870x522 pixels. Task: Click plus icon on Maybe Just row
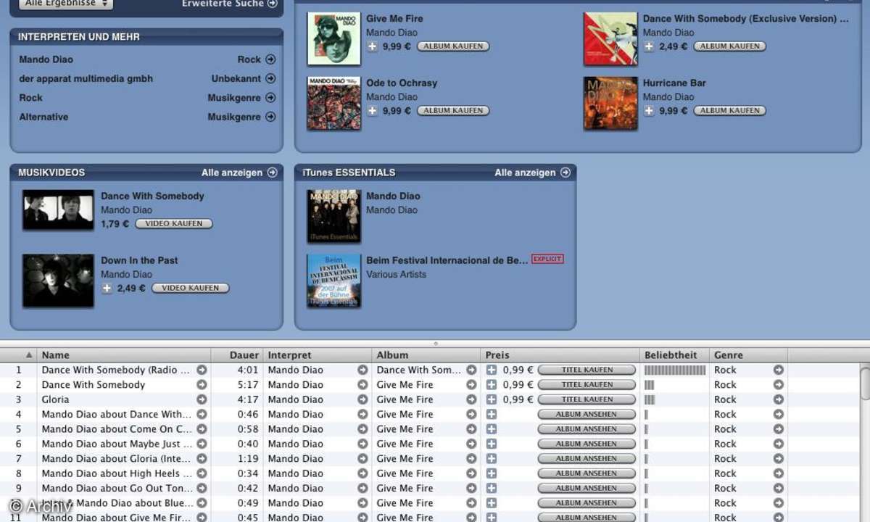(492, 444)
